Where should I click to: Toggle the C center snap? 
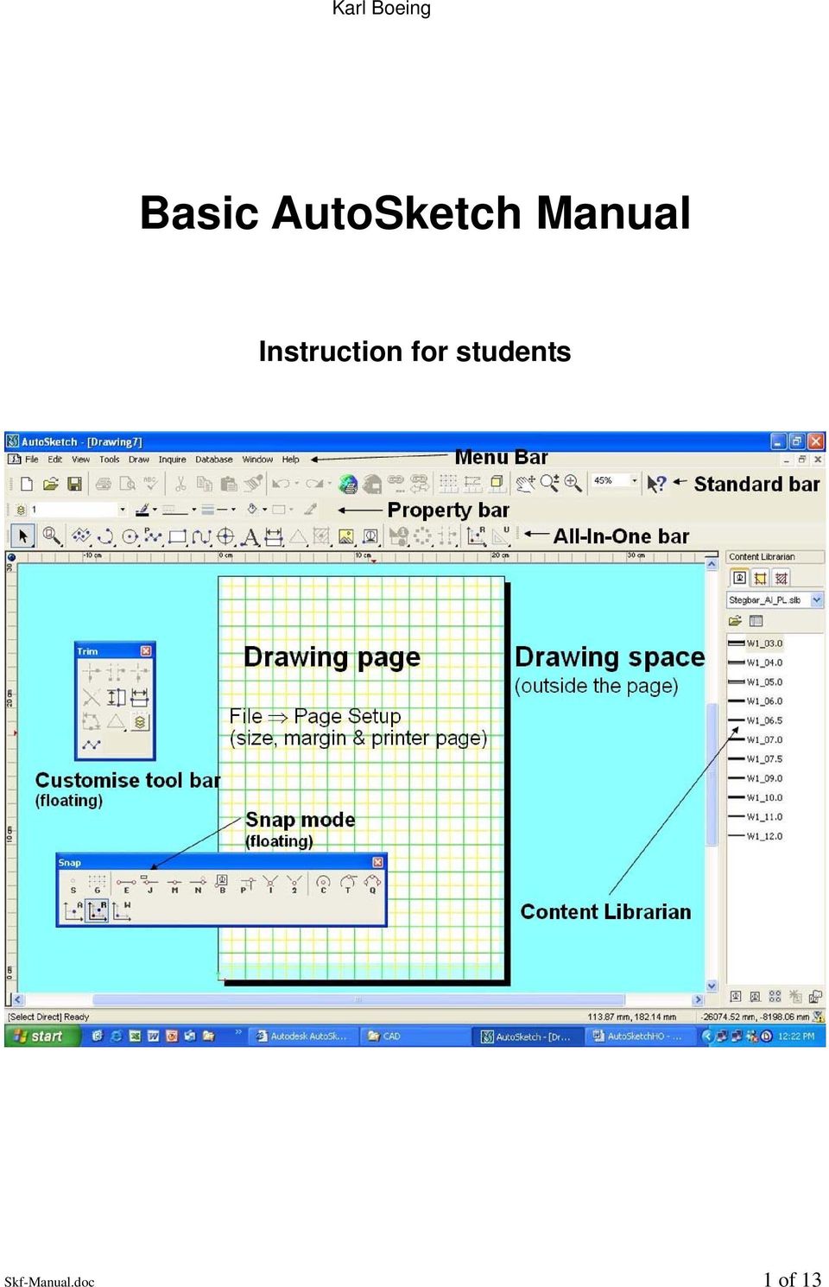point(323,884)
